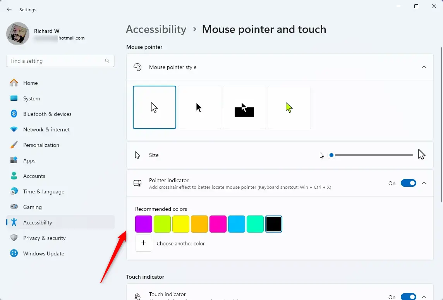Click the palette icon beside Mouse pointer style
The height and width of the screenshot is (300, 443).
(x=137, y=67)
